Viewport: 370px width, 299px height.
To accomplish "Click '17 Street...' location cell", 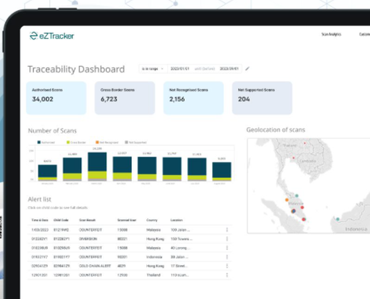I will 179,266.
